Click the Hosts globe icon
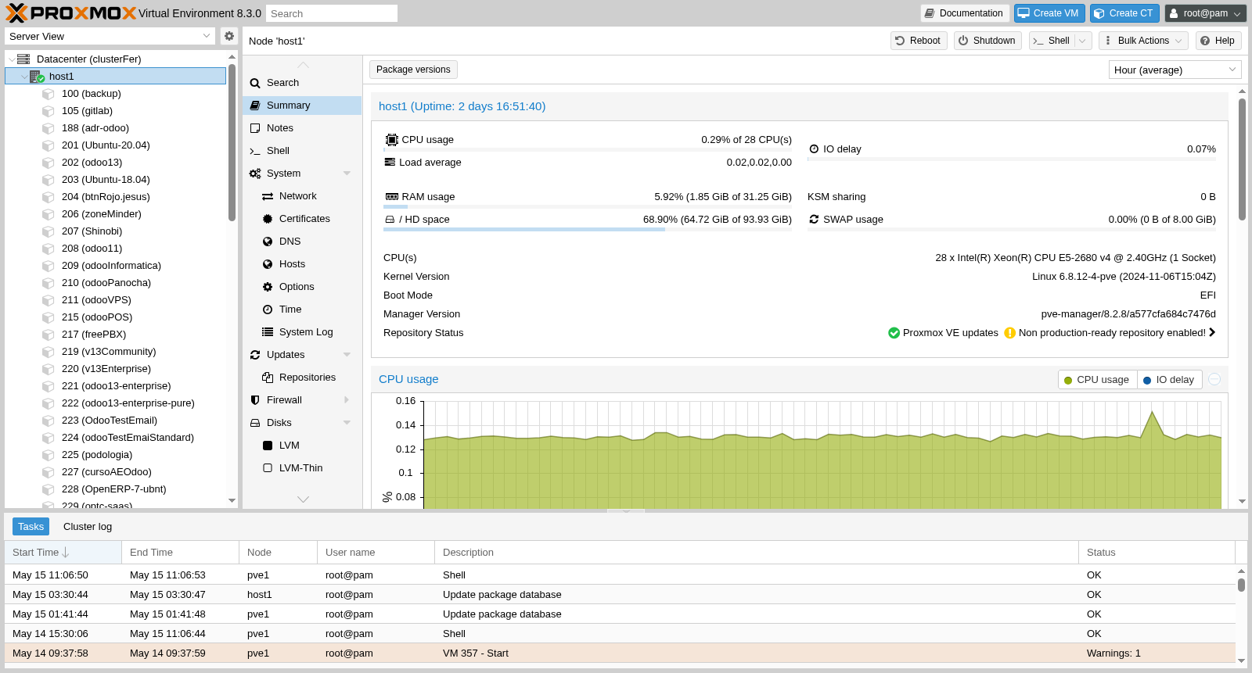This screenshot has height=673, width=1252. (x=268, y=264)
